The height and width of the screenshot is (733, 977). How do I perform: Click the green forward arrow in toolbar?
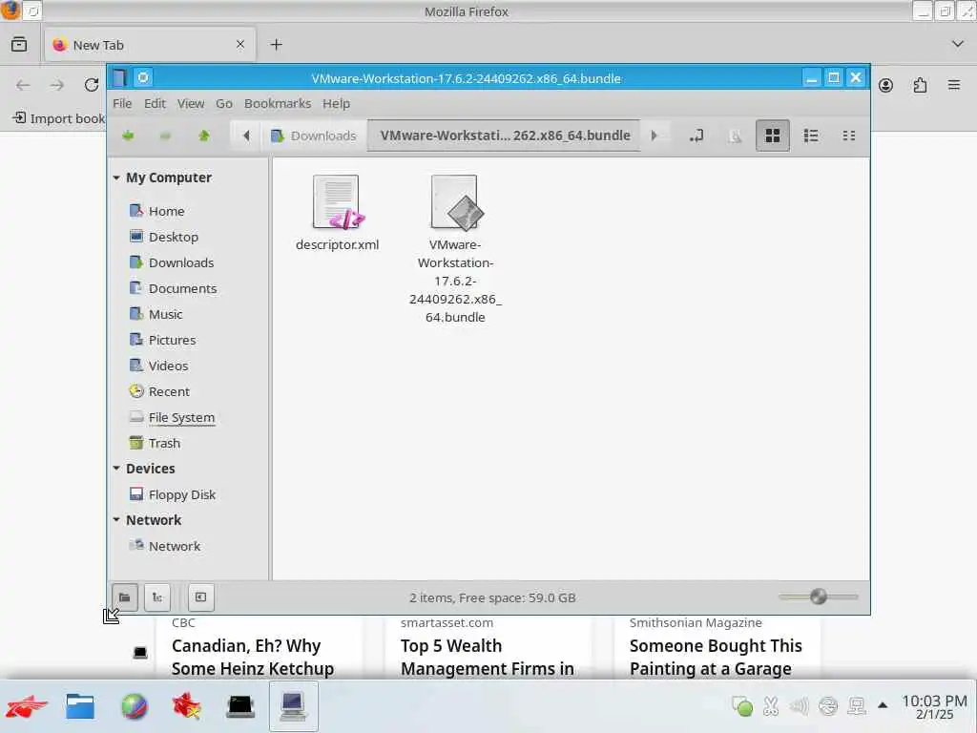click(166, 136)
